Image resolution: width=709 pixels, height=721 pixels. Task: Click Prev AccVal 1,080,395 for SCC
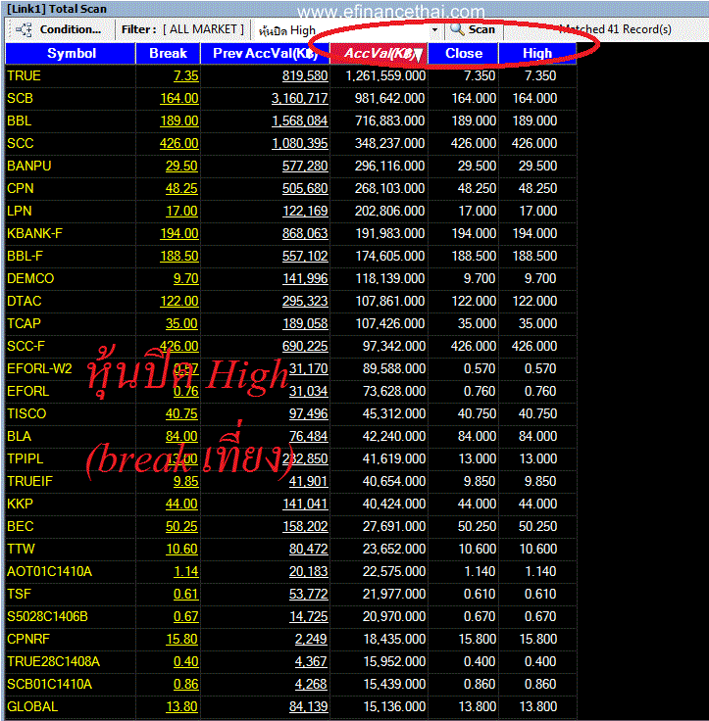pos(300,143)
